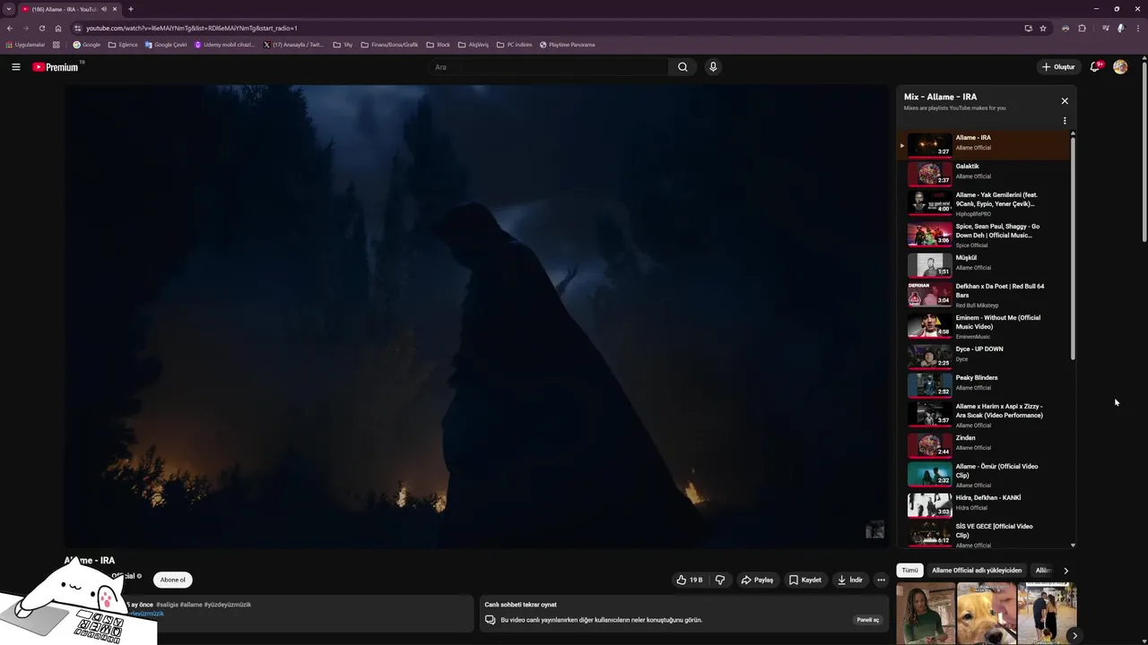Open the media controls icon in Chrome toolbar
The image size is (1148, 645).
(x=1106, y=28)
